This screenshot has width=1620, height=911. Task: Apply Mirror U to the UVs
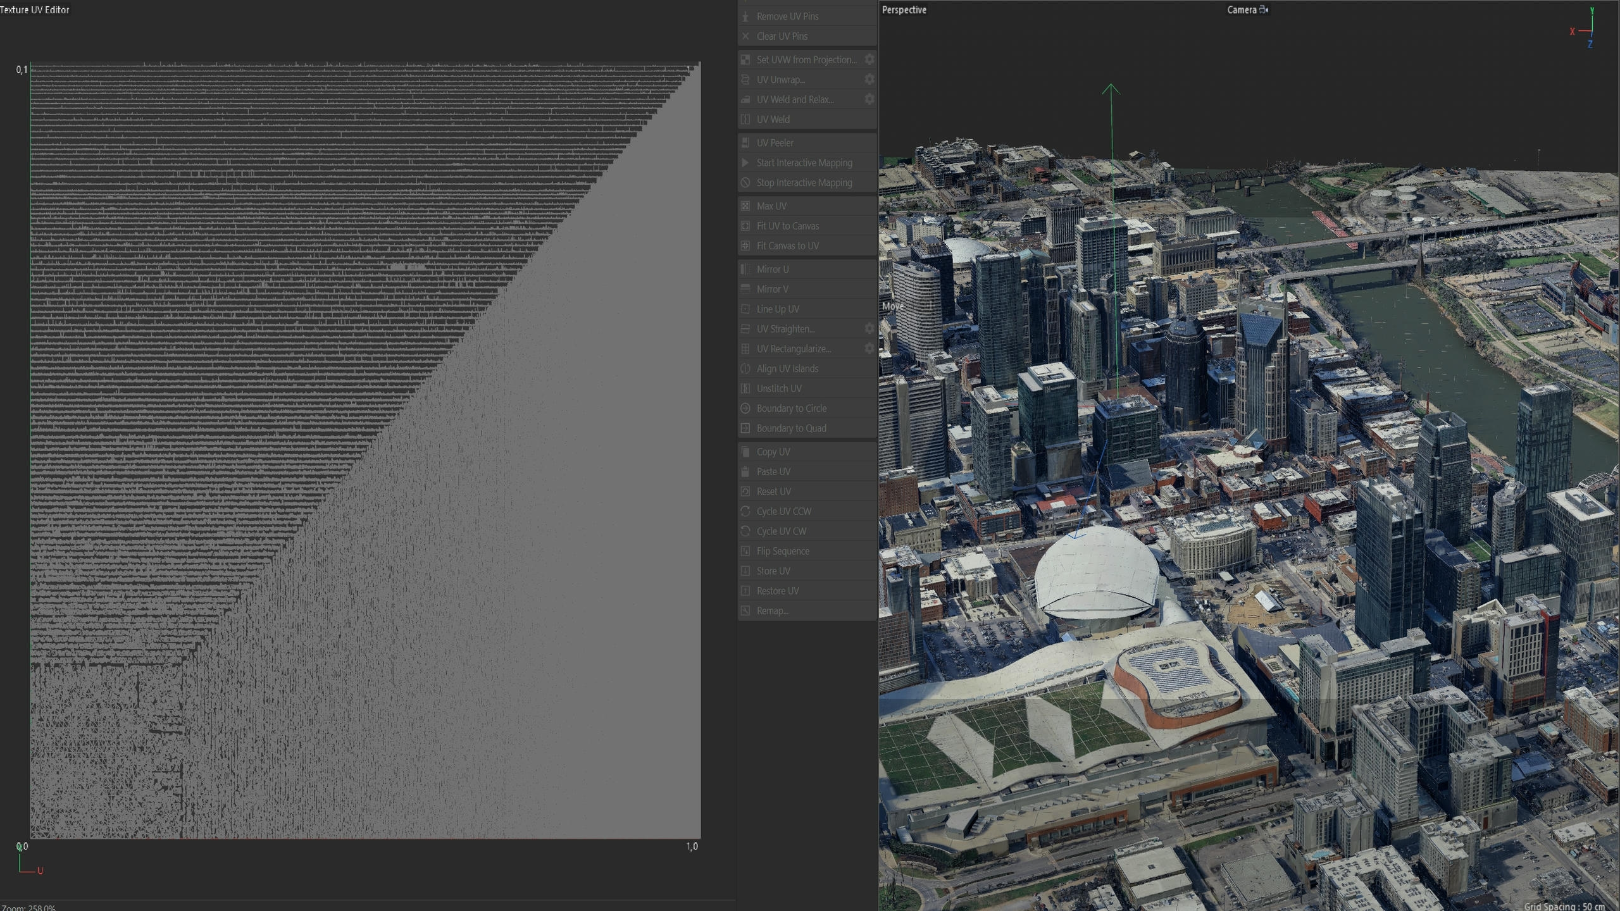point(807,270)
